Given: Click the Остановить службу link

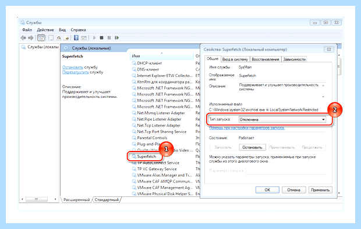Looking at the screenshot, I should coord(73,67).
